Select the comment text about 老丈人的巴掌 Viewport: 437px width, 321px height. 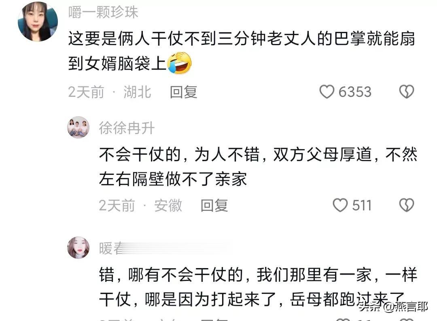click(x=242, y=51)
